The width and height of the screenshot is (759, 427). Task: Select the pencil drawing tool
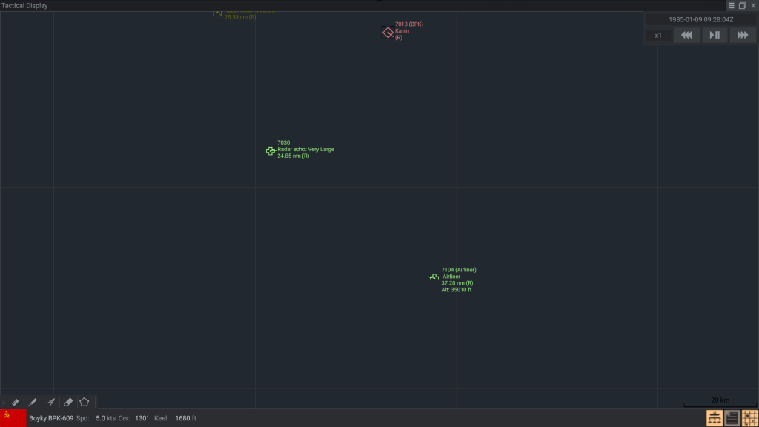click(x=33, y=402)
